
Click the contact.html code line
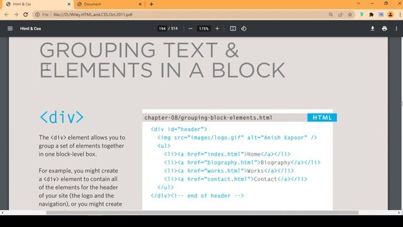[236, 179]
